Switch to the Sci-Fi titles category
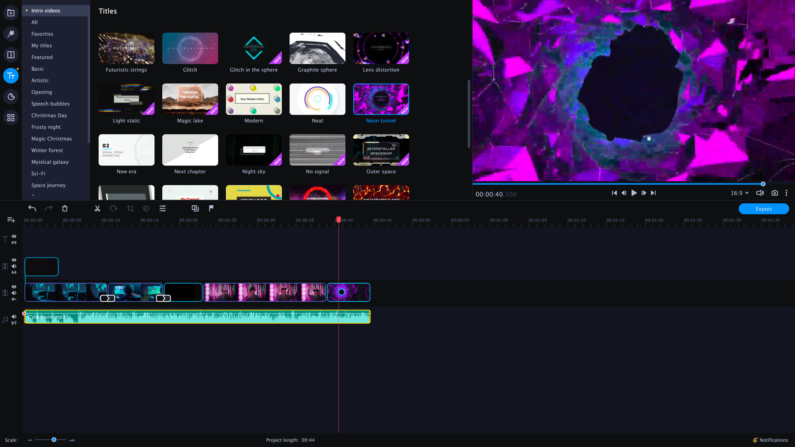 click(38, 173)
